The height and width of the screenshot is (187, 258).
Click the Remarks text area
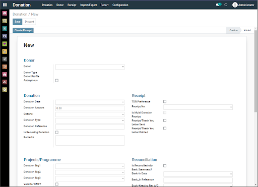(x=90, y=141)
